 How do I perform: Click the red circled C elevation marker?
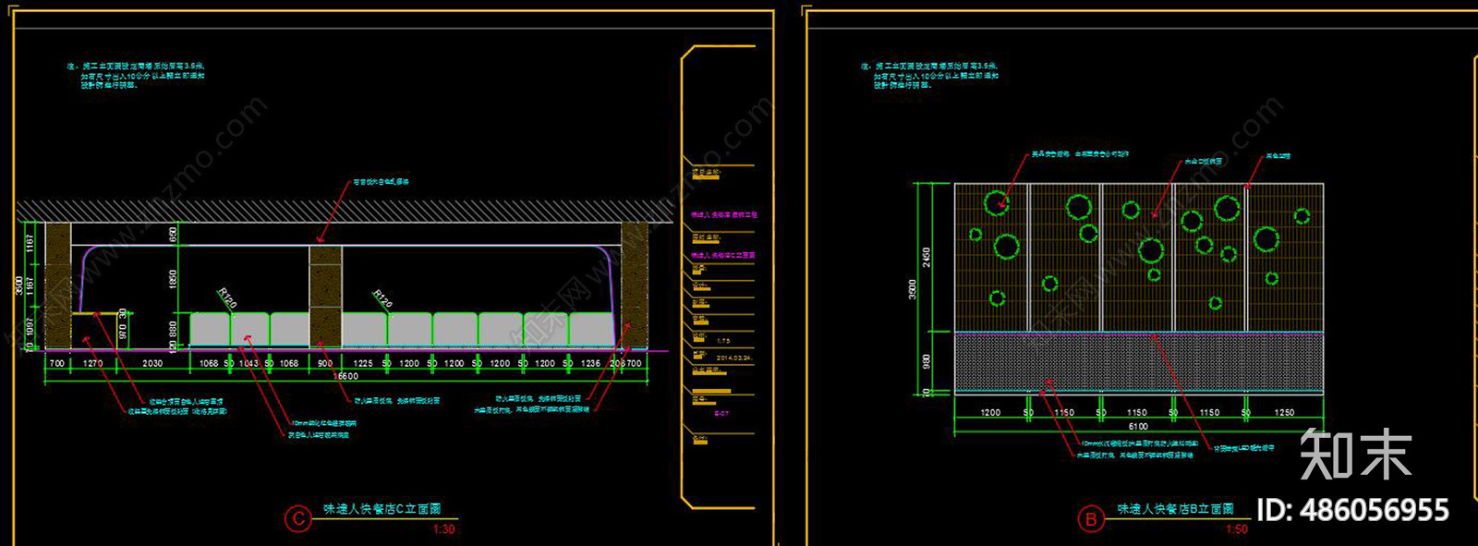(297, 518)
